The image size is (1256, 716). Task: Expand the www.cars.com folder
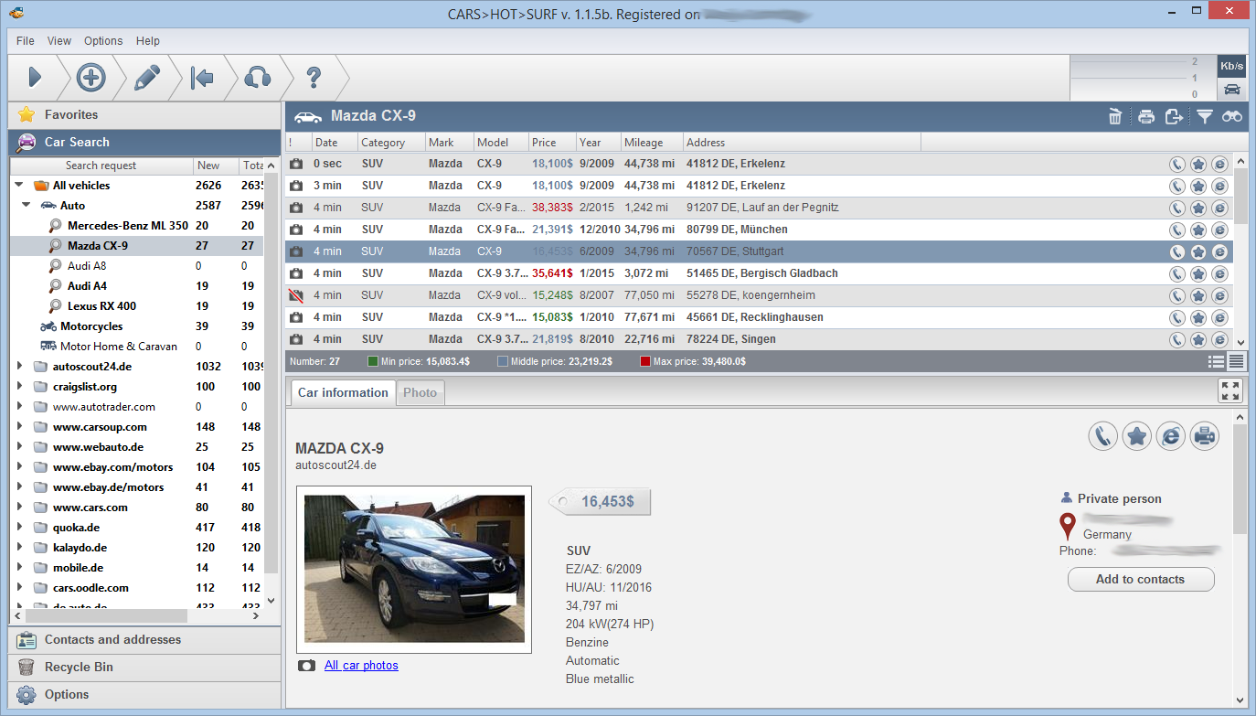[x=19, y=508]
